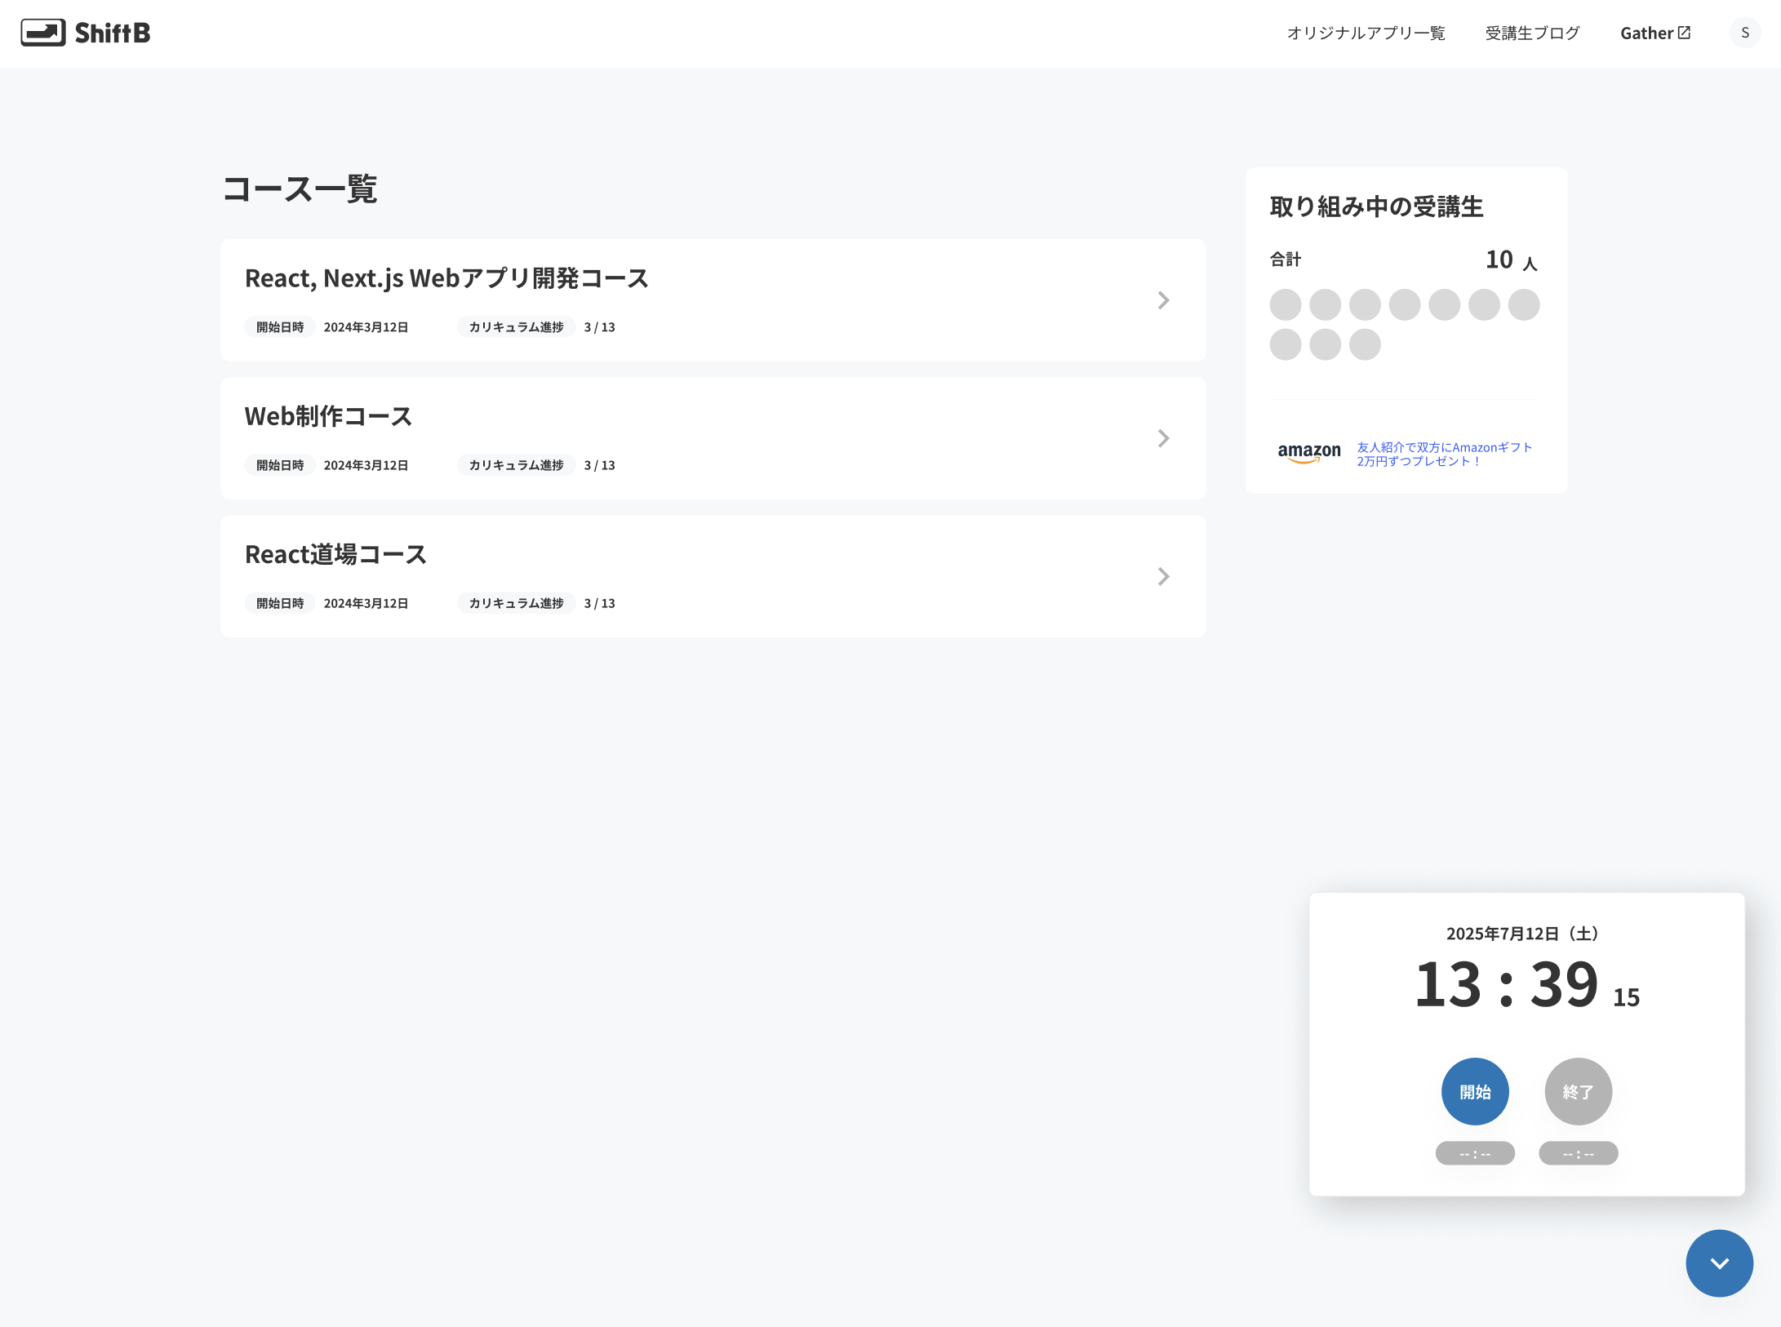Click the Amazon logo in the sidebar
This screenshot has width=1781, height=1327.
1308,454
